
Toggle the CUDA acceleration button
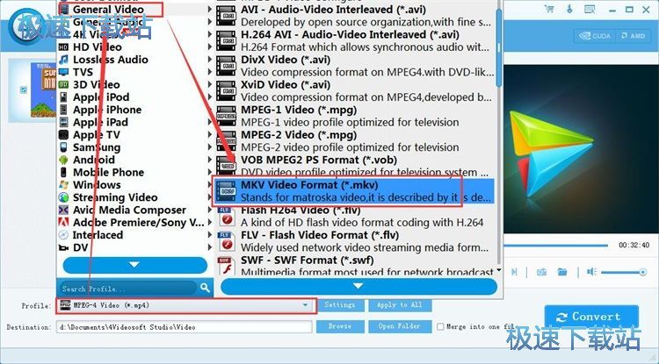click(x=595, y=36)
